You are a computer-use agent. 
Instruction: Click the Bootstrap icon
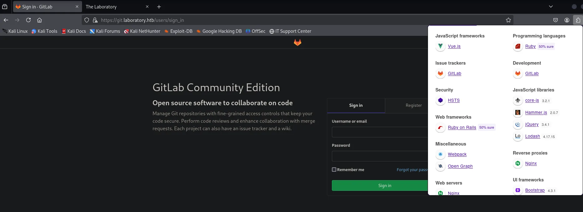(x=518, y=190)
